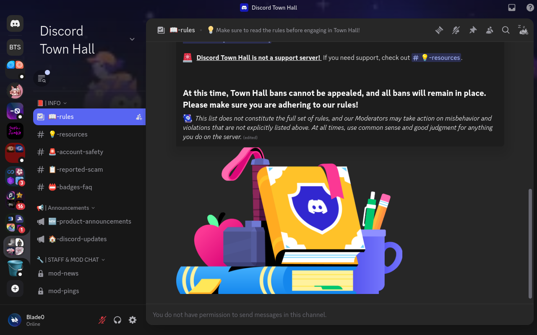Open User Settings gear icon

click(133, 320)
